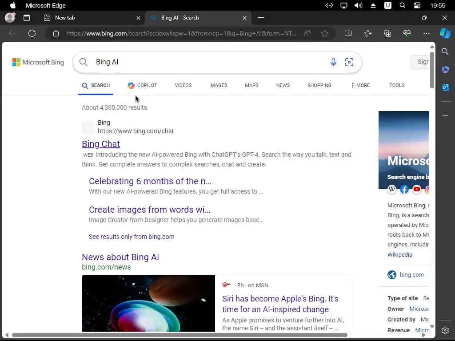Select the SHOPPING search tab
Viewport: 455px width, 341px height.
coord(319,86)
